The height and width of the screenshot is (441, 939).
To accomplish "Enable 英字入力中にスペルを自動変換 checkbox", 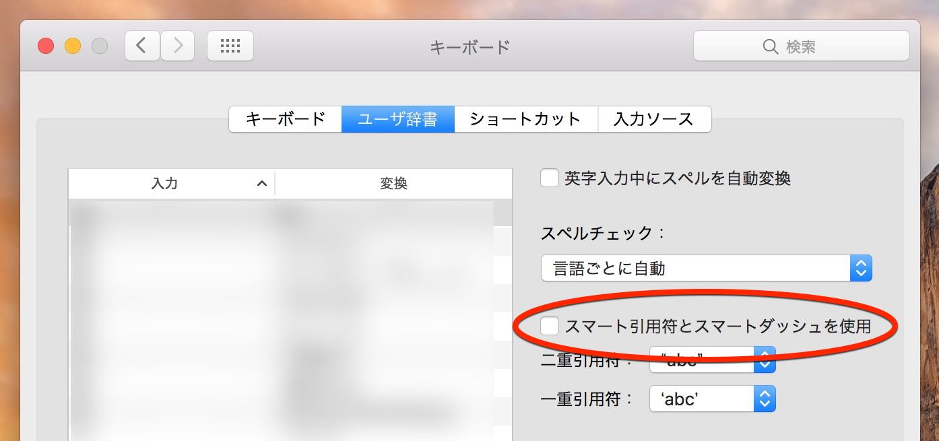I will pos(550,178).
